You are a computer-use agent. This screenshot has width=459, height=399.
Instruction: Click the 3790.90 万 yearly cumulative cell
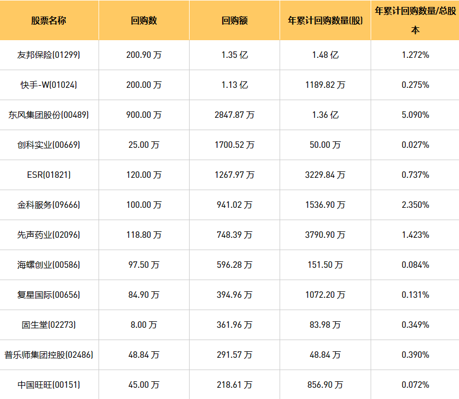coord(325,235)
